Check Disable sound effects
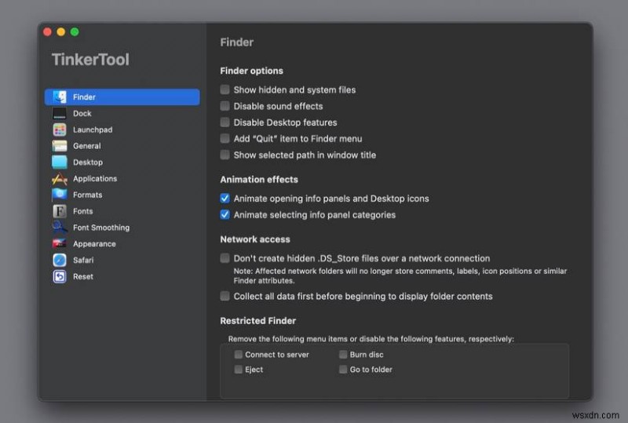 click(225, 106)
